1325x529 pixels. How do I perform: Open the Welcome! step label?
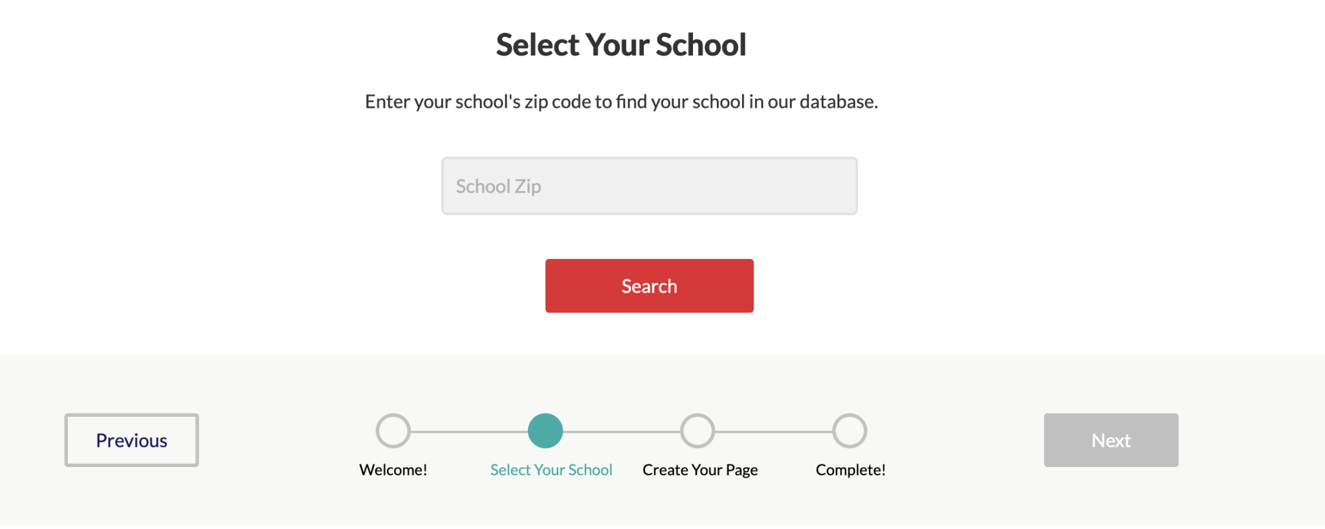point(393,470)
